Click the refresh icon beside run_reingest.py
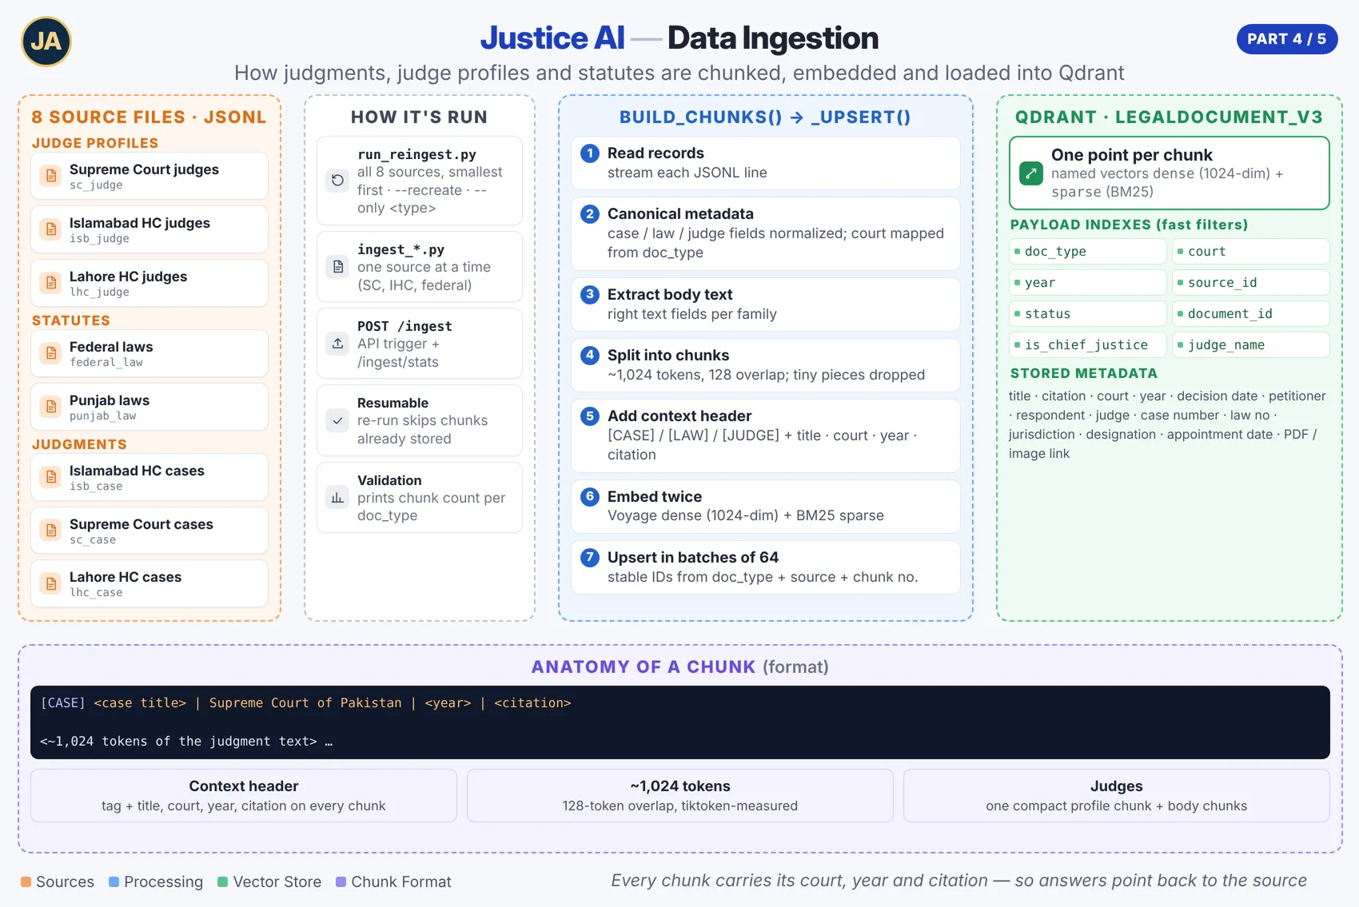 337,181
